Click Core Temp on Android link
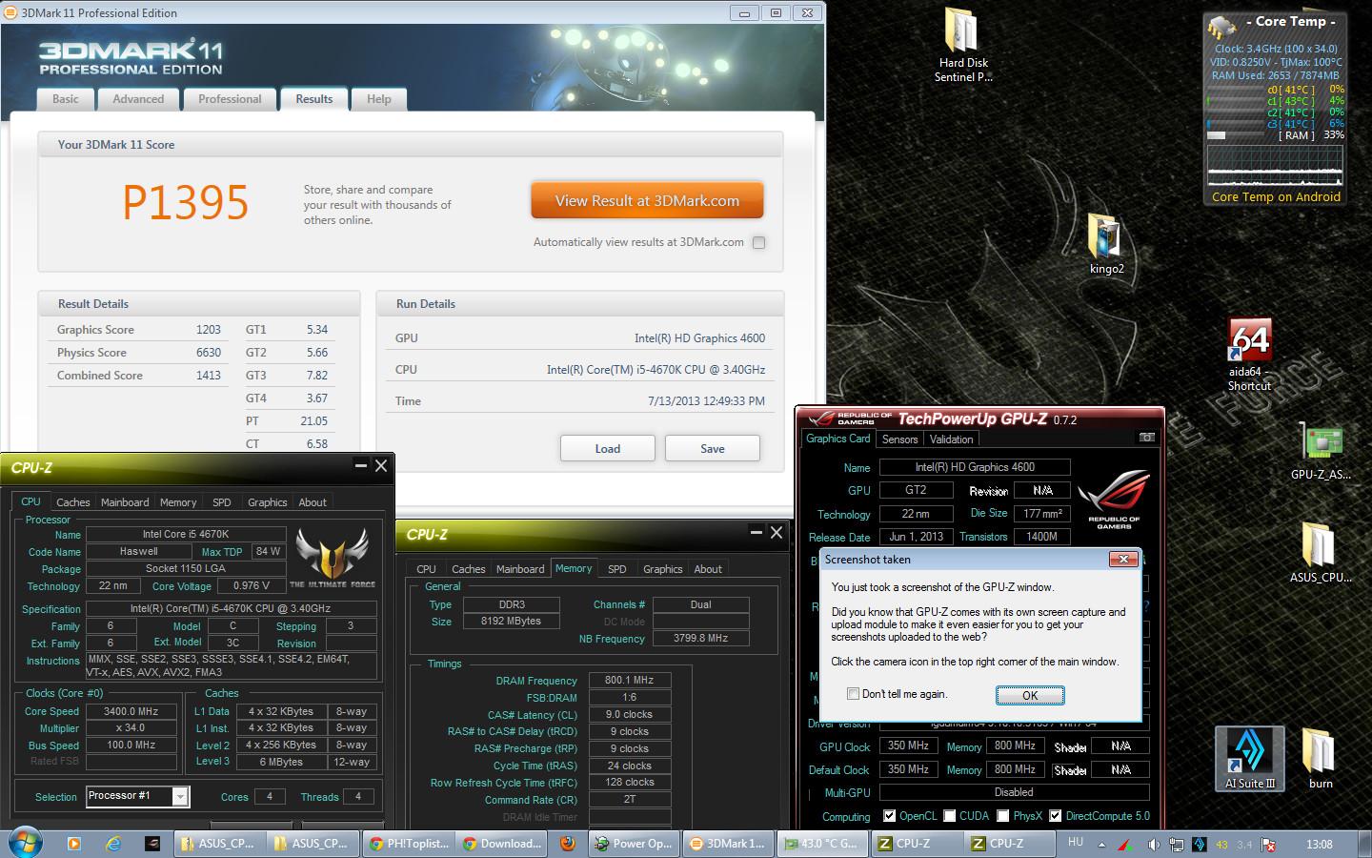1372x858 pixels. [x=1276, y=197]
